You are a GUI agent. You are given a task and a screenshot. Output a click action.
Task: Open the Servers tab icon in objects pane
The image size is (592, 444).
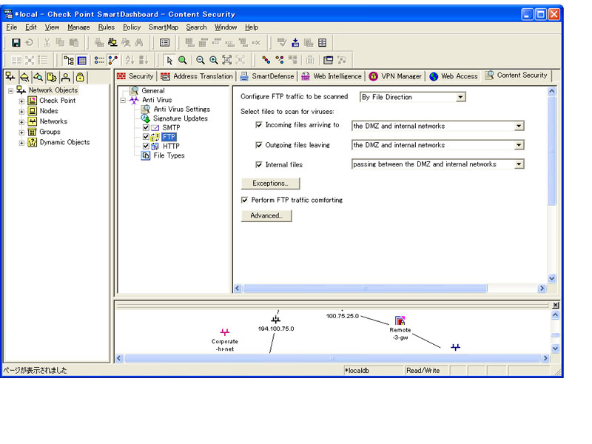(x=52, y=77)
